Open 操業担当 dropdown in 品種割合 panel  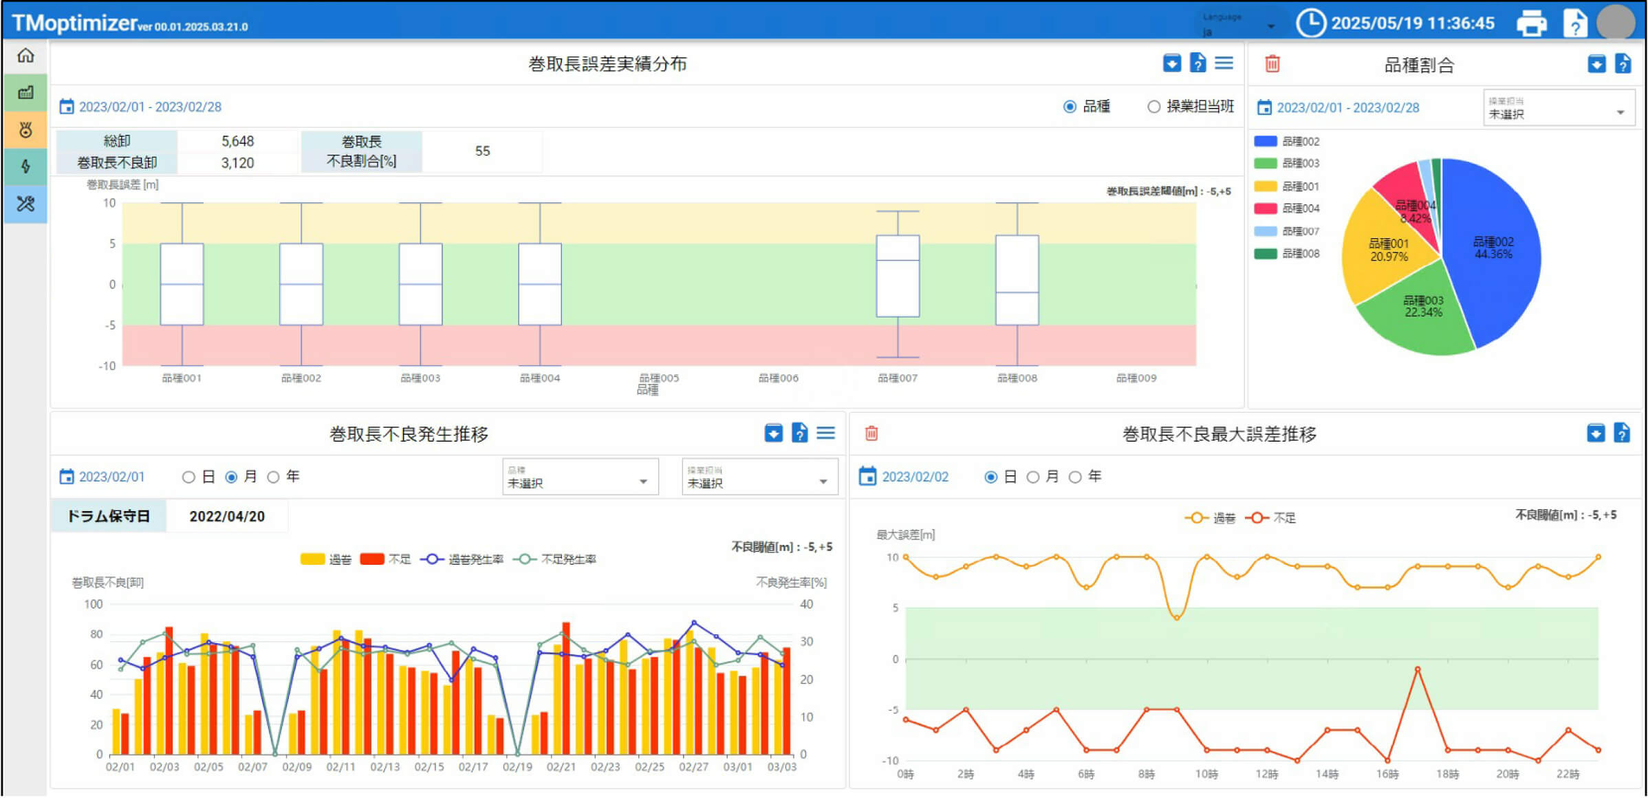[1558, 109]
